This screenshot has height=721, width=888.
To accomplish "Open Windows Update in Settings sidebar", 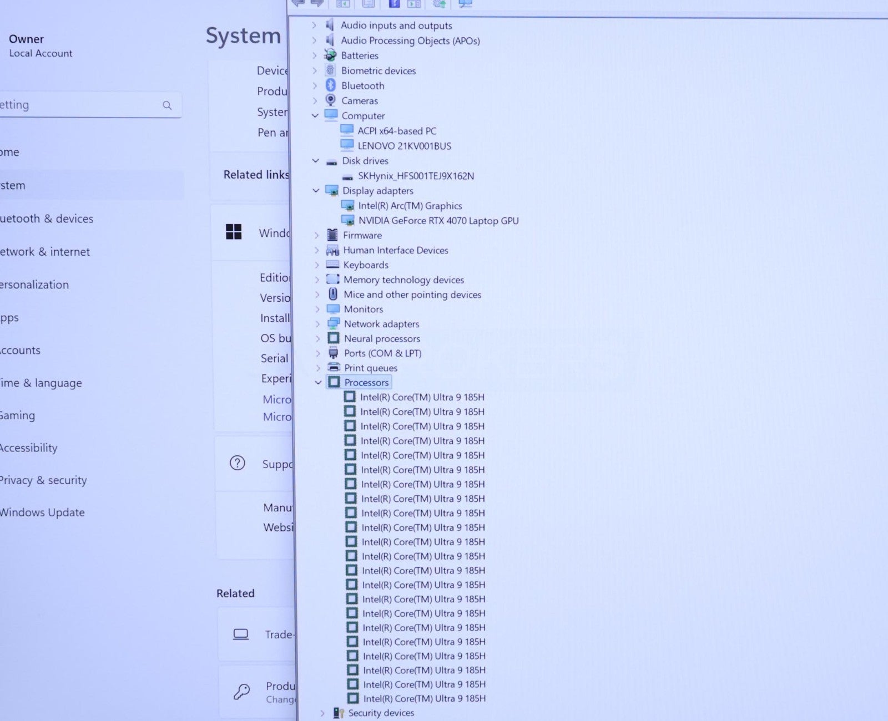I will tap(42, 512).
